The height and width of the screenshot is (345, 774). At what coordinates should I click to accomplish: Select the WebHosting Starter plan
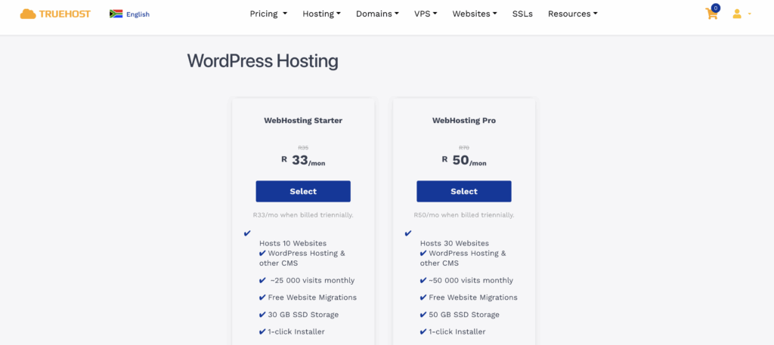pyautogui.click(x=303, y=191)
